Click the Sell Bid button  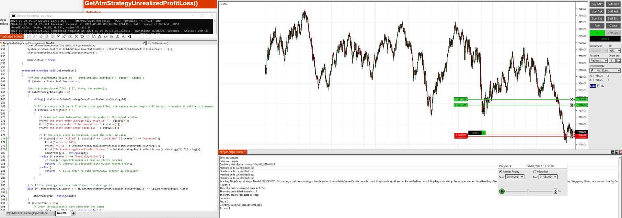coord(613,18)
